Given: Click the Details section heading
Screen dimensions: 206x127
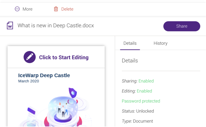Looking at the screenshot, I should point(130,61).
